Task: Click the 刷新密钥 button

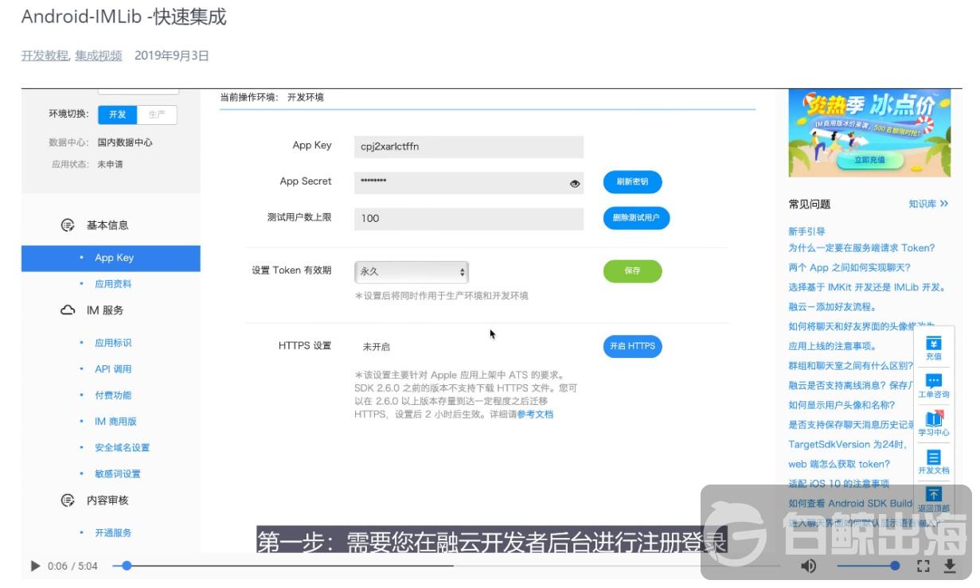Action: tap(632, 182)
